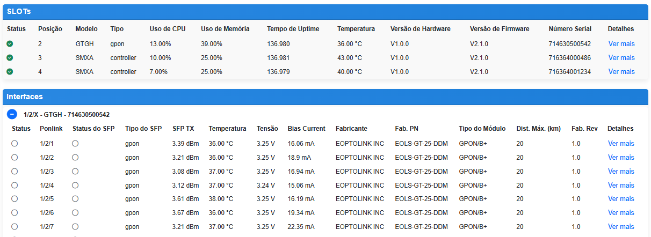651x237 pixels.
Task: Click the Temperatura column header in SLOTs
Action: tap(356, 29)
